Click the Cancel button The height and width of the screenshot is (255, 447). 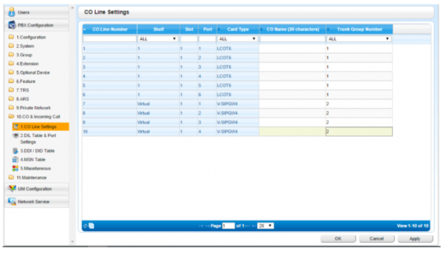(x=377, y=238)
